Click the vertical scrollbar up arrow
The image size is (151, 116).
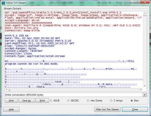click(145, 13)
